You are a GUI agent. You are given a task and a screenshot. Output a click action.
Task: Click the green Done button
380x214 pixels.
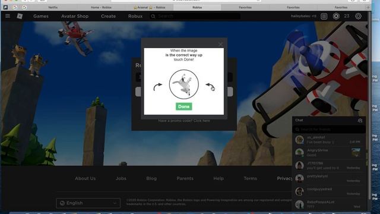pyautogui.click(x=183, y=106)
